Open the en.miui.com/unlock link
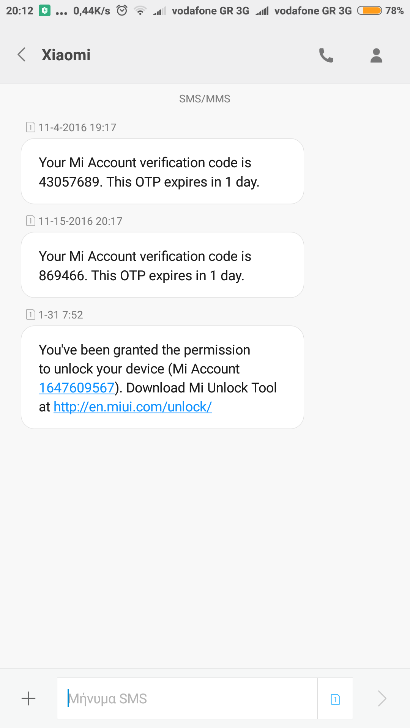410x728 pixels. (132, 407)
